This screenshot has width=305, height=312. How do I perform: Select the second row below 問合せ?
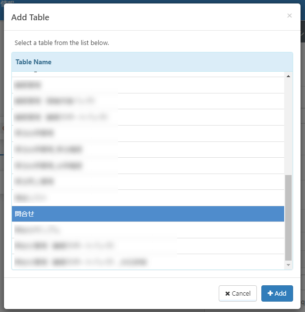tap(148, 246)
